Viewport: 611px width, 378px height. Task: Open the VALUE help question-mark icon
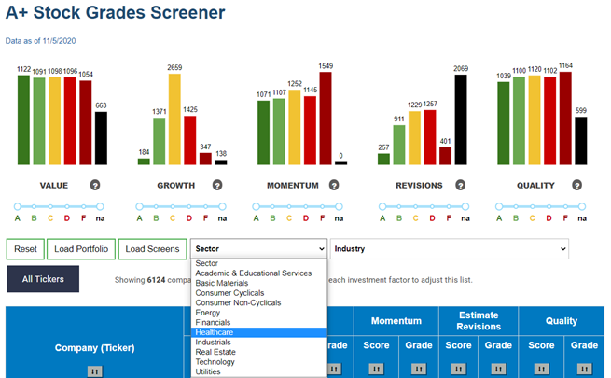[x=95, y=185]
